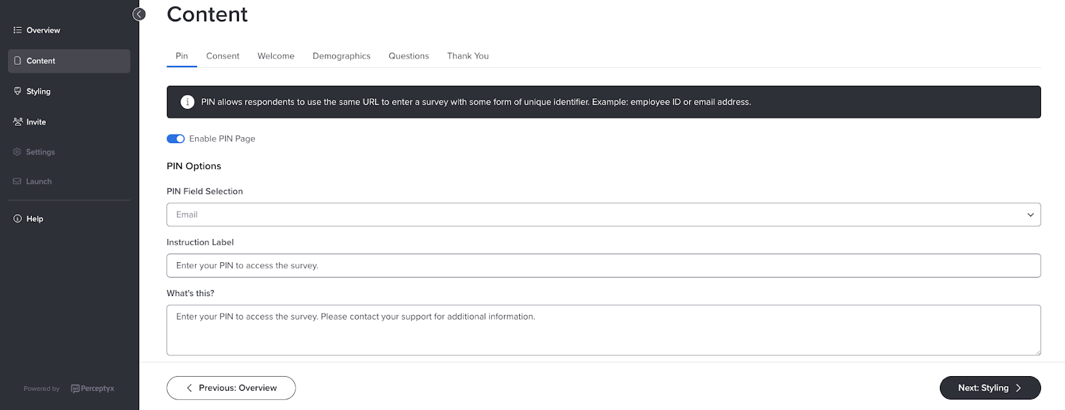Click the Styling brush icon in sidebar
This screenshot has width=1065, height=410.
17,91
